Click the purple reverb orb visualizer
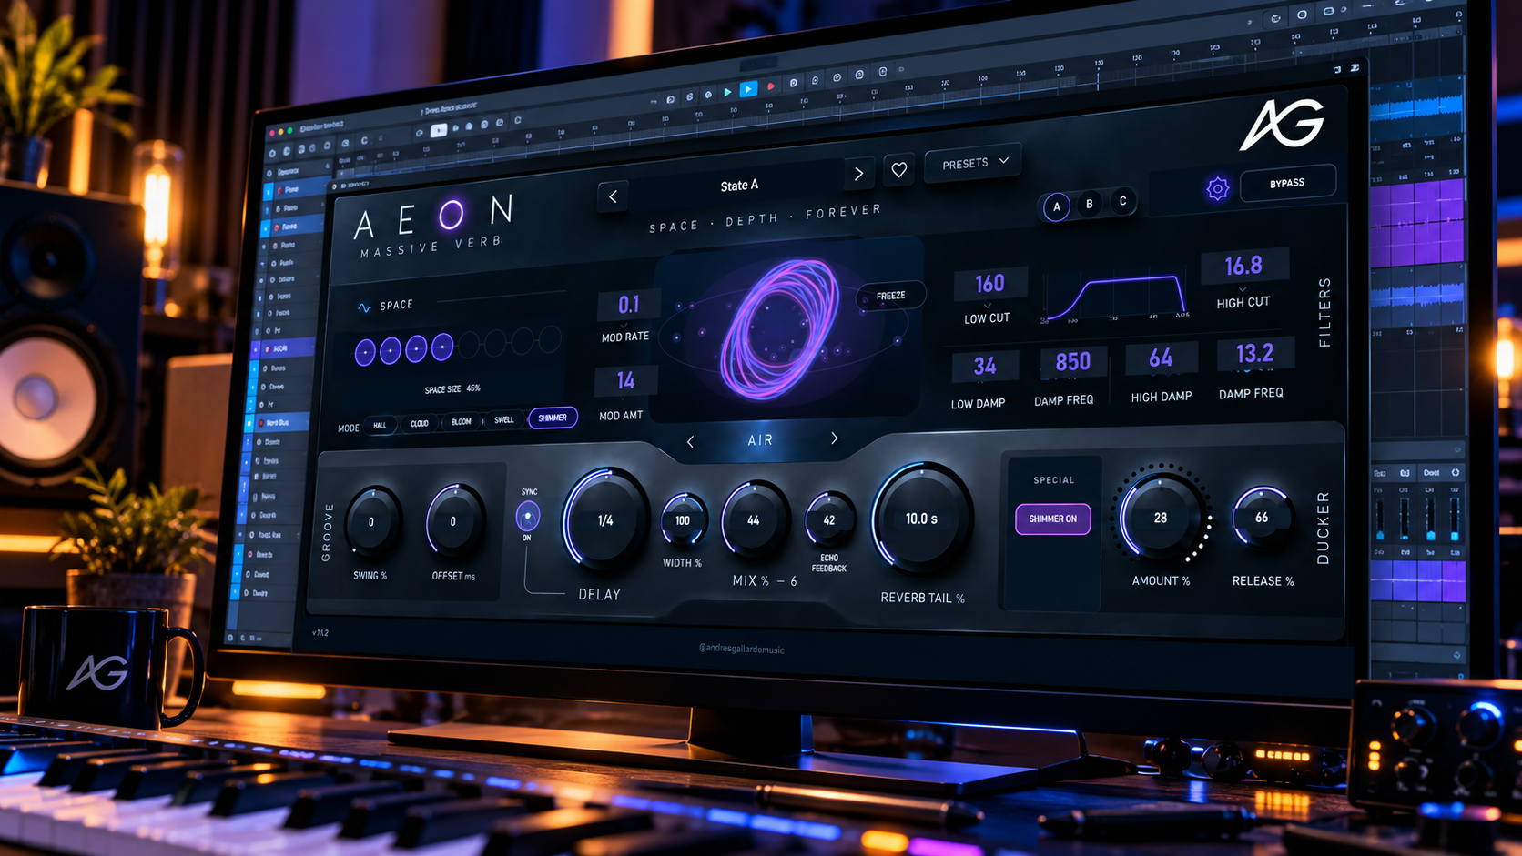1522x856 pixels. [x=779, y=329]
